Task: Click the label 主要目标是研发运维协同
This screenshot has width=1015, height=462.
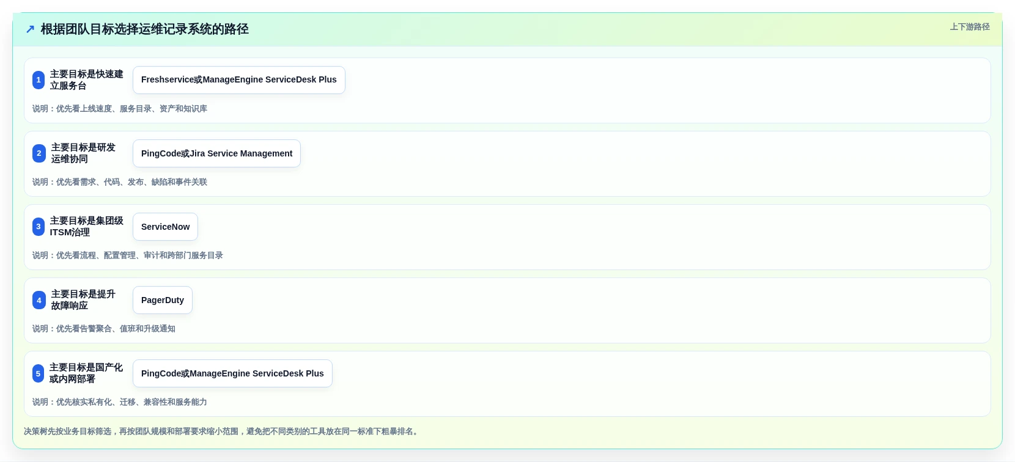Action: (x=83, y=153)
